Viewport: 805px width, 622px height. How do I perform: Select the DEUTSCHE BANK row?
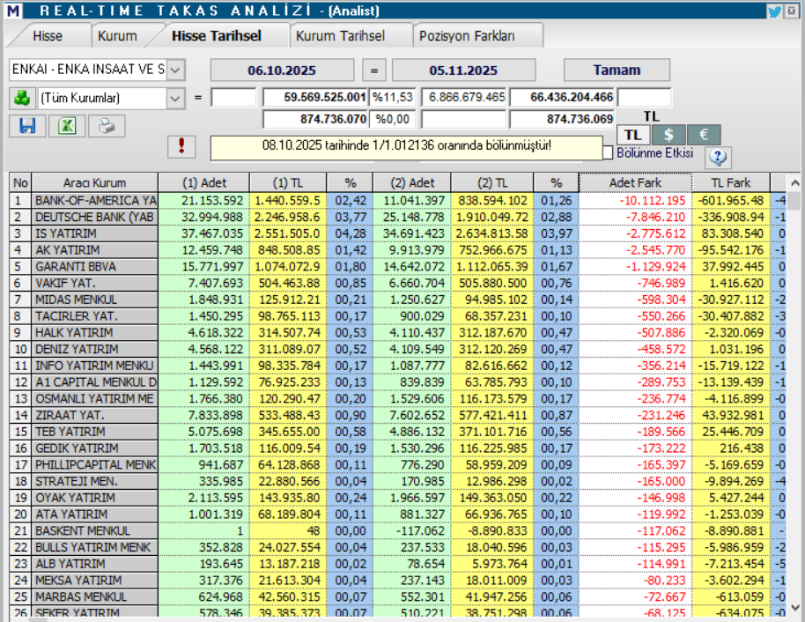click(x=95, y=217)
